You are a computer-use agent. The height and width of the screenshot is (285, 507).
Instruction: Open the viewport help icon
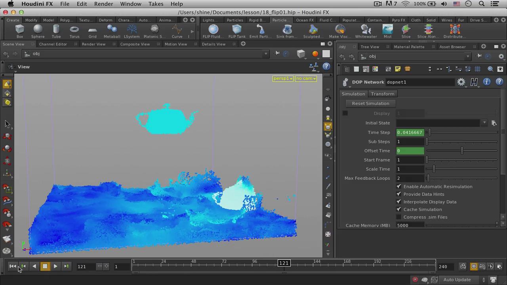pos(326,66)
